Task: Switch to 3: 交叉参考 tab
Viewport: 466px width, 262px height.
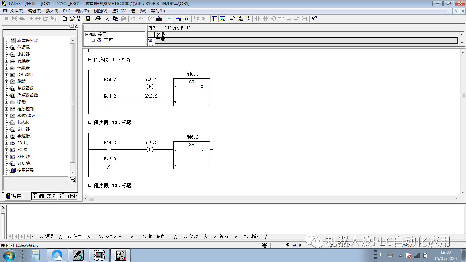Action: pyautogui.click(x=110, y=236)
